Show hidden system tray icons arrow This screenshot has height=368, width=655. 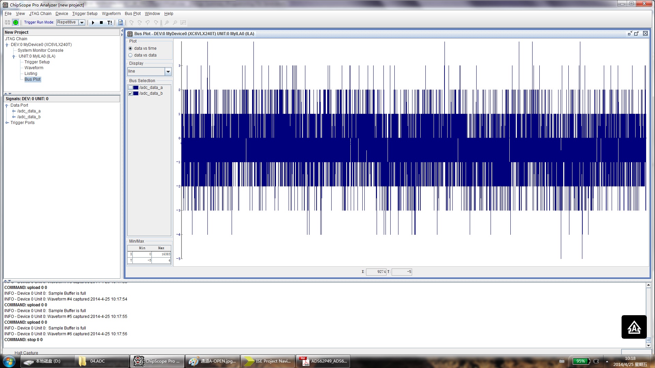click(607, 361)
